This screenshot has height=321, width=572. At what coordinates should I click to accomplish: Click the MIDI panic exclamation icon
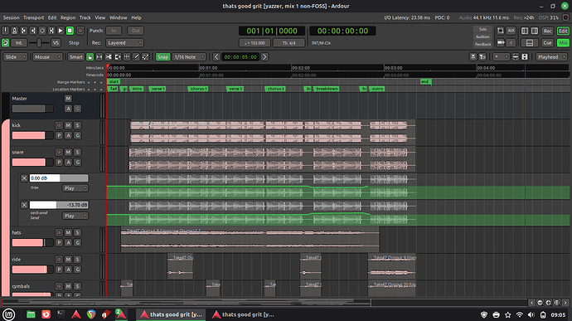(6, 31)
